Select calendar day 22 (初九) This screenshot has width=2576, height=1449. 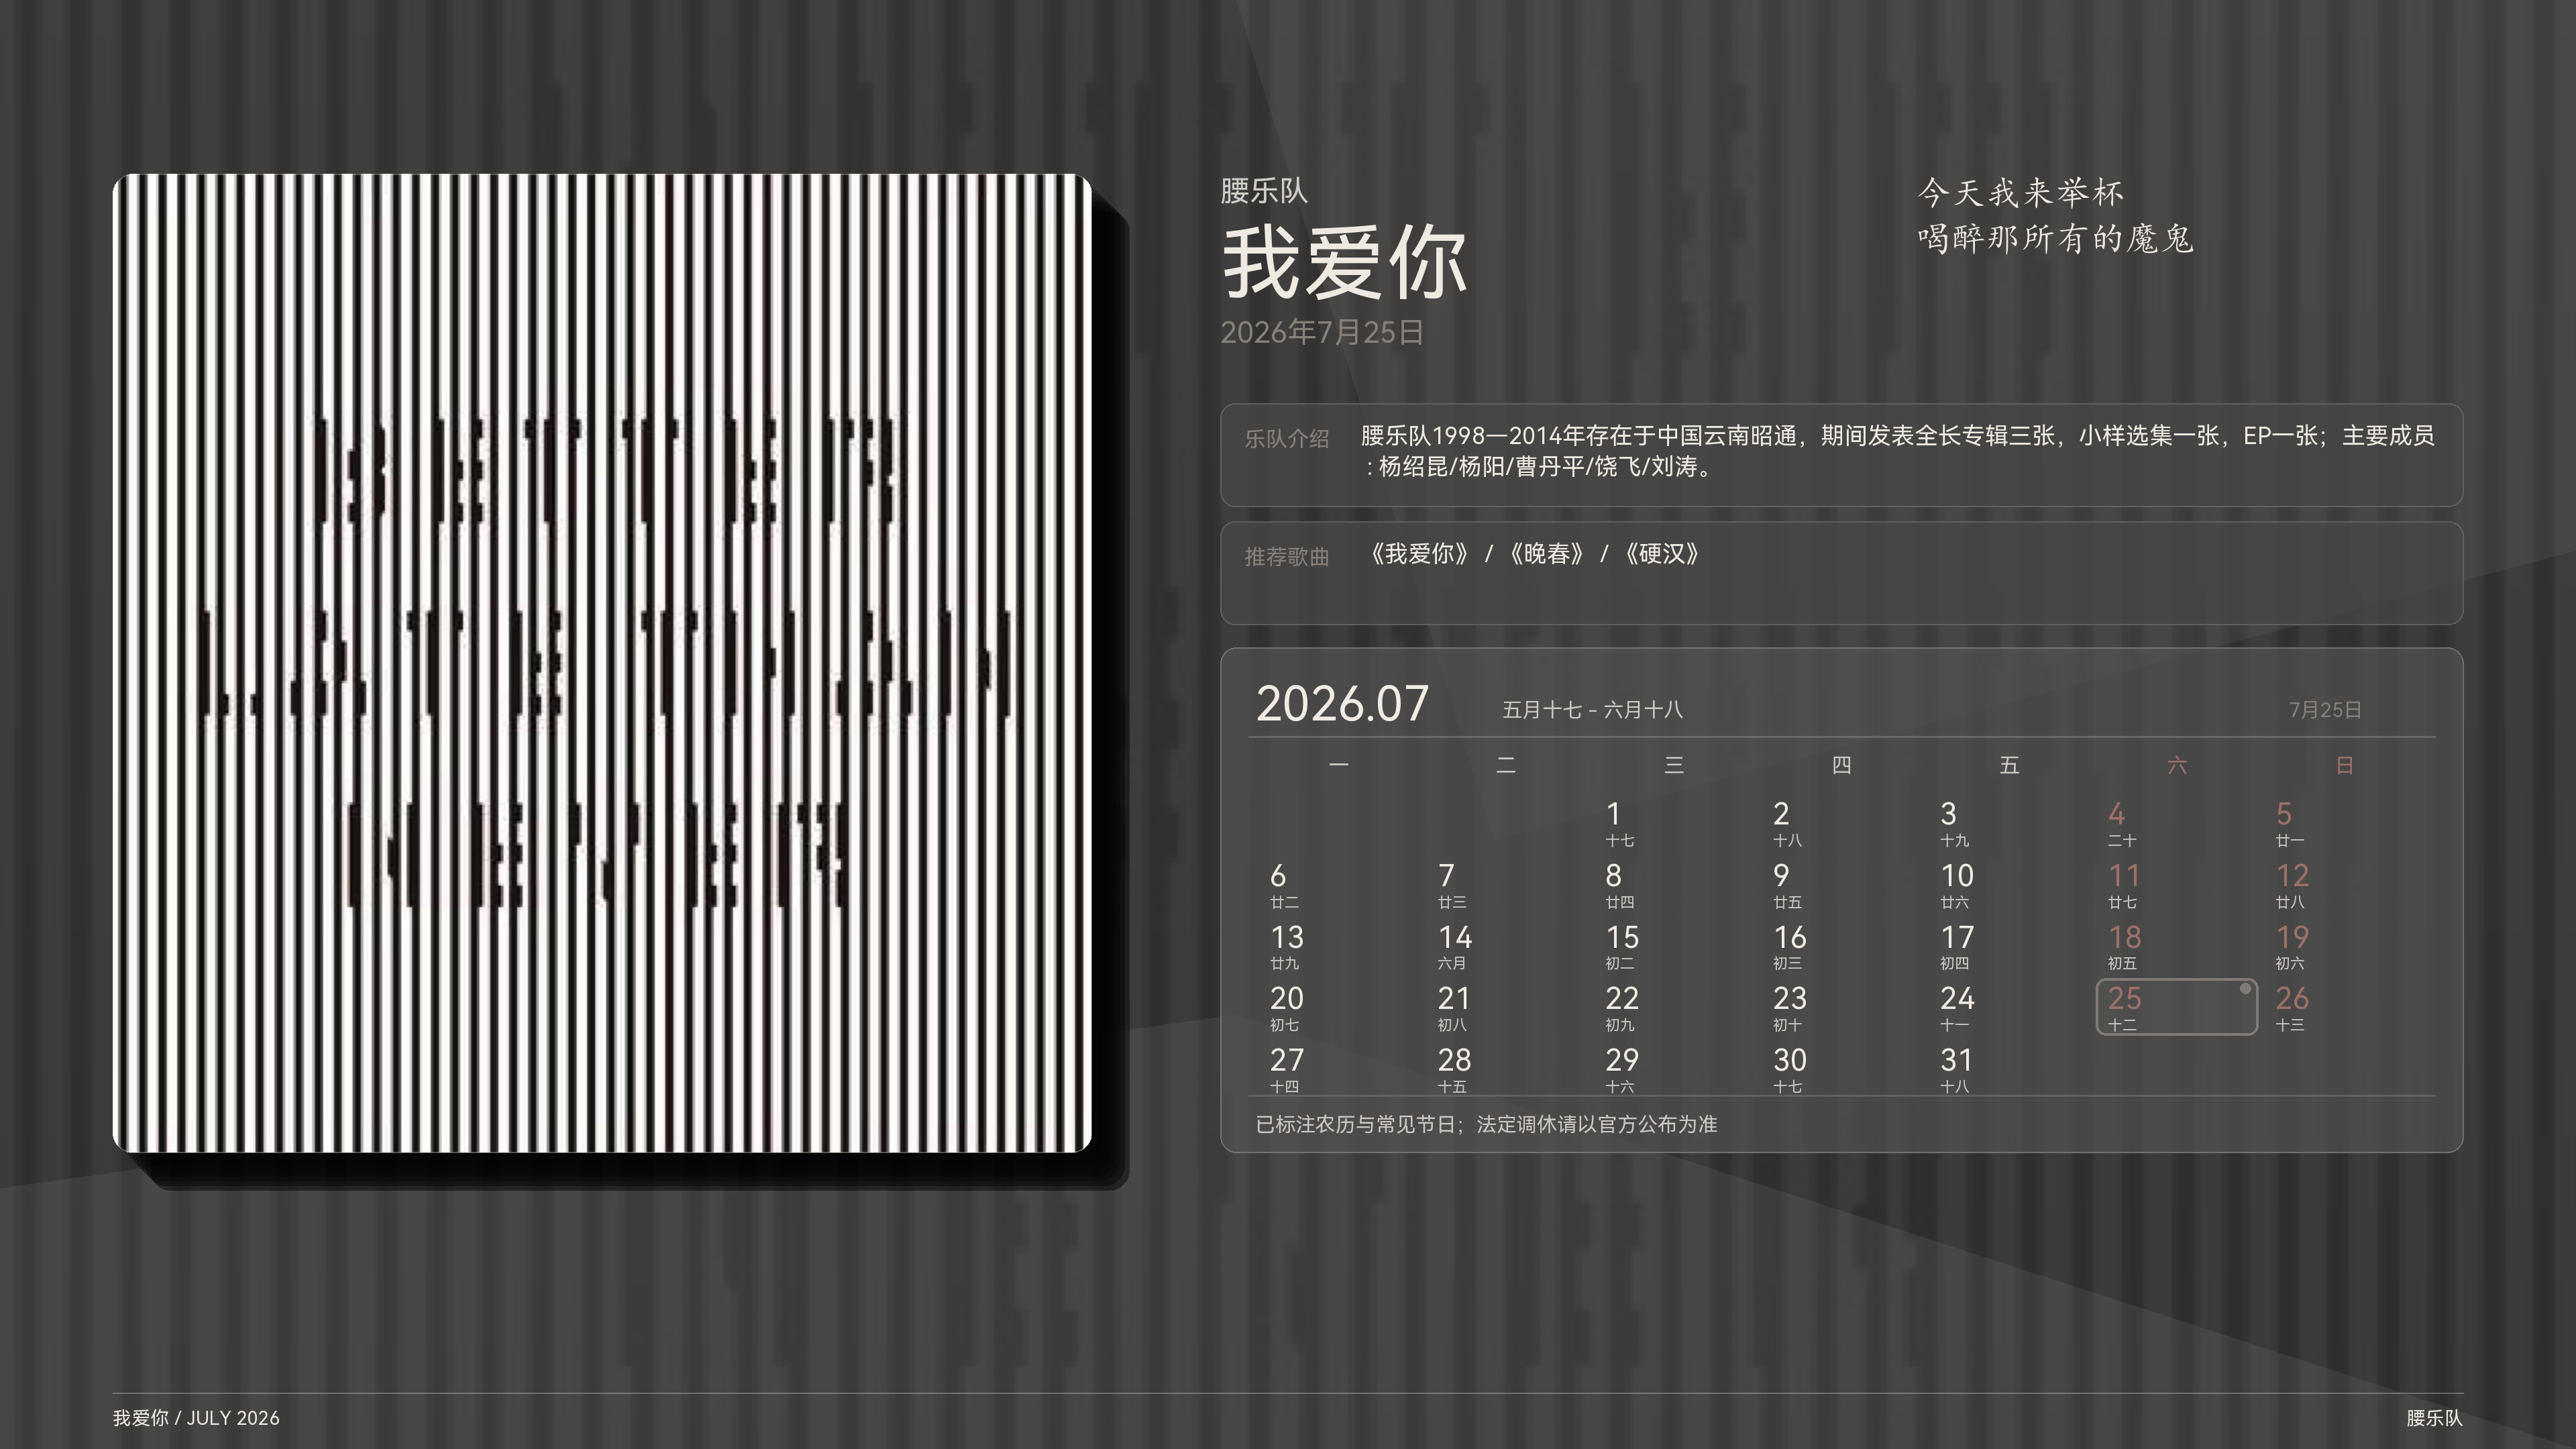(x=1622, y=1008)
